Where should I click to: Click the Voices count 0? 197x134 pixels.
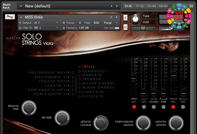click(80, 23)
